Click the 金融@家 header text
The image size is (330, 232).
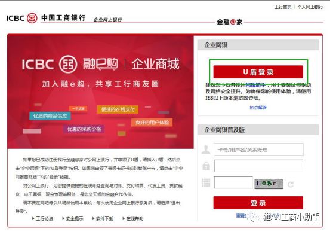pos(230,22)
